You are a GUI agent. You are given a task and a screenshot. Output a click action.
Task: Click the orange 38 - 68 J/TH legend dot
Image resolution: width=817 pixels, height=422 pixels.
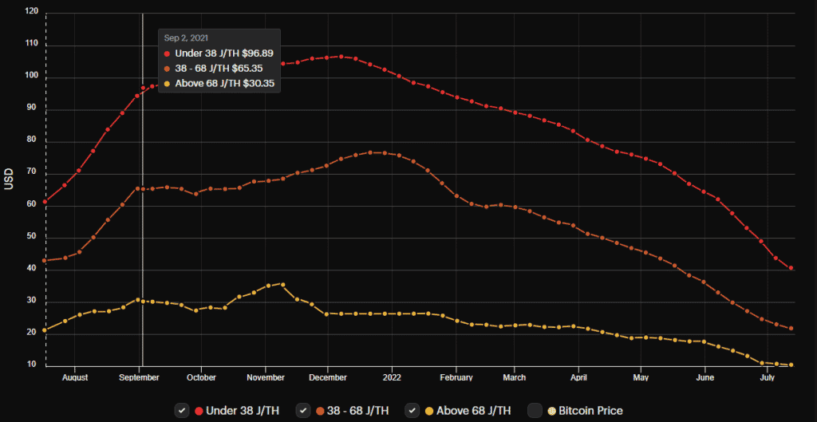pos(320,410)
